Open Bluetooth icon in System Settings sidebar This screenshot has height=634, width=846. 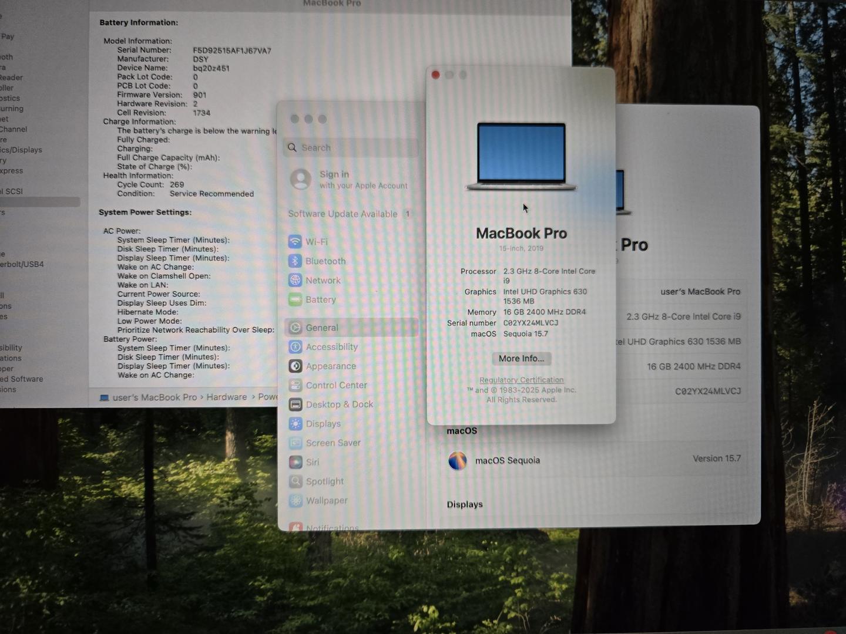coord(295,261)
